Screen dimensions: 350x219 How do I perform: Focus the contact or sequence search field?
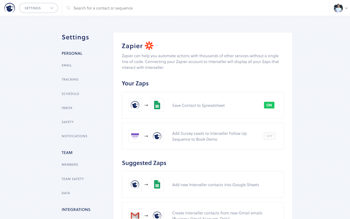(195, 8)
